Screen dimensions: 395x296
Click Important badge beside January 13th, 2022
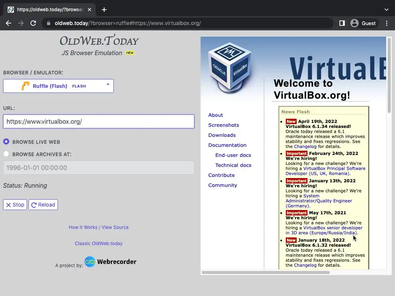[297, 181]
